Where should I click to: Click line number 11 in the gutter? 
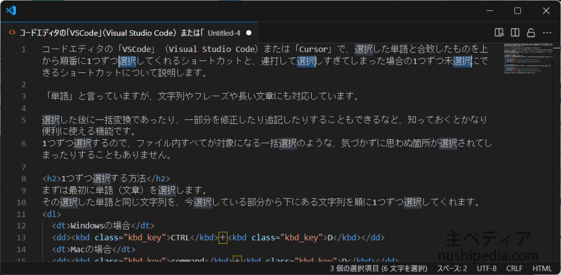[x=21, y=215]
